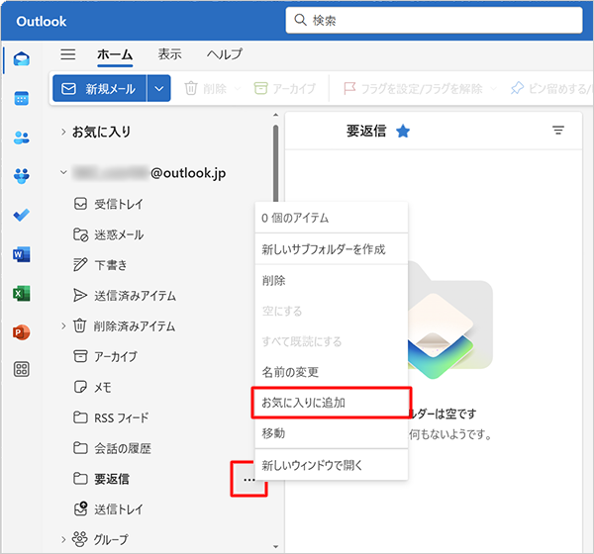Open the 削除済みアイテム folder
This screenshot has width=594, height=554.
[x=124, y=326]
